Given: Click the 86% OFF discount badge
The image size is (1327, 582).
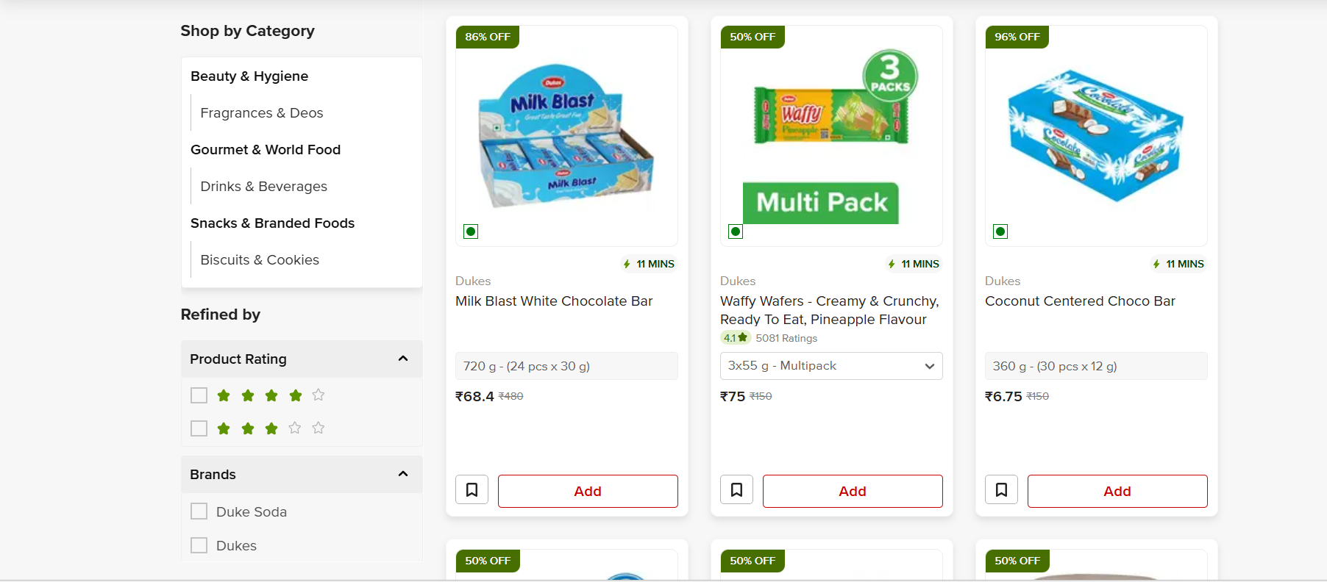Looking at the screenshot, I should point(488,37).
